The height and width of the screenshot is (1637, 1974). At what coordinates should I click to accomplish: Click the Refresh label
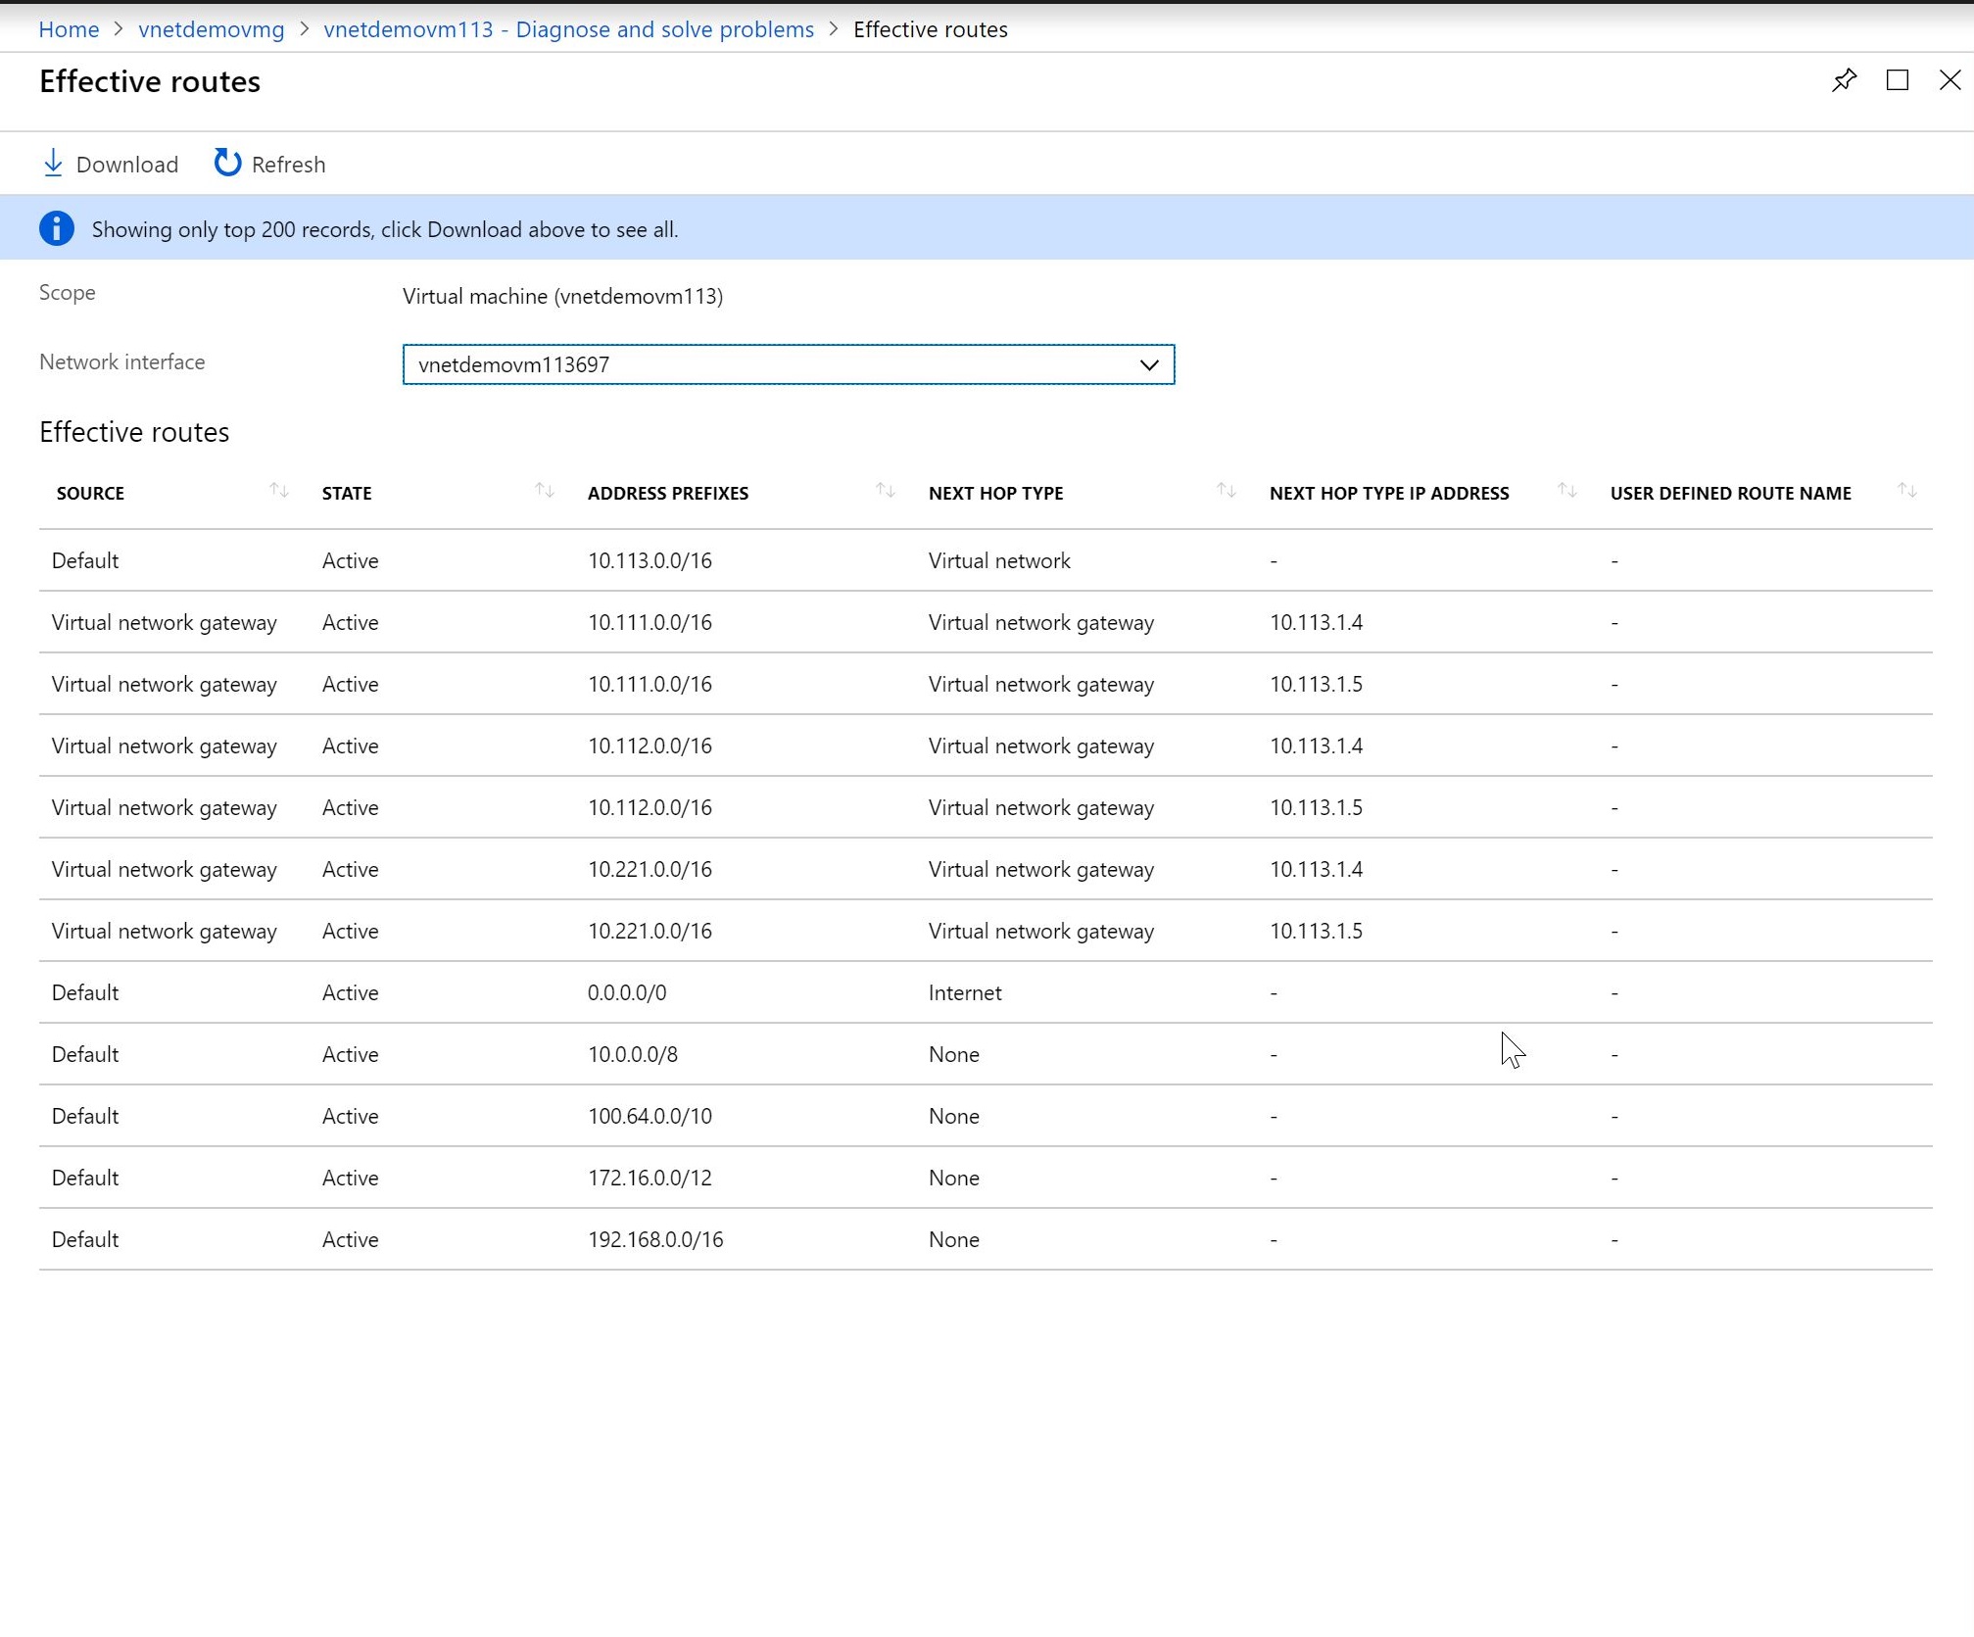pos(288,165)
